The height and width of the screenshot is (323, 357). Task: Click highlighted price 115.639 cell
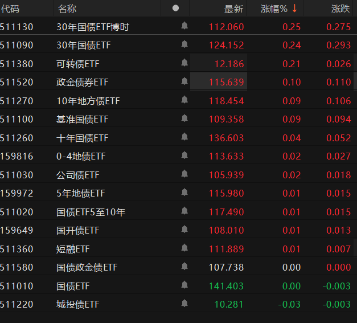click(219, 81)
